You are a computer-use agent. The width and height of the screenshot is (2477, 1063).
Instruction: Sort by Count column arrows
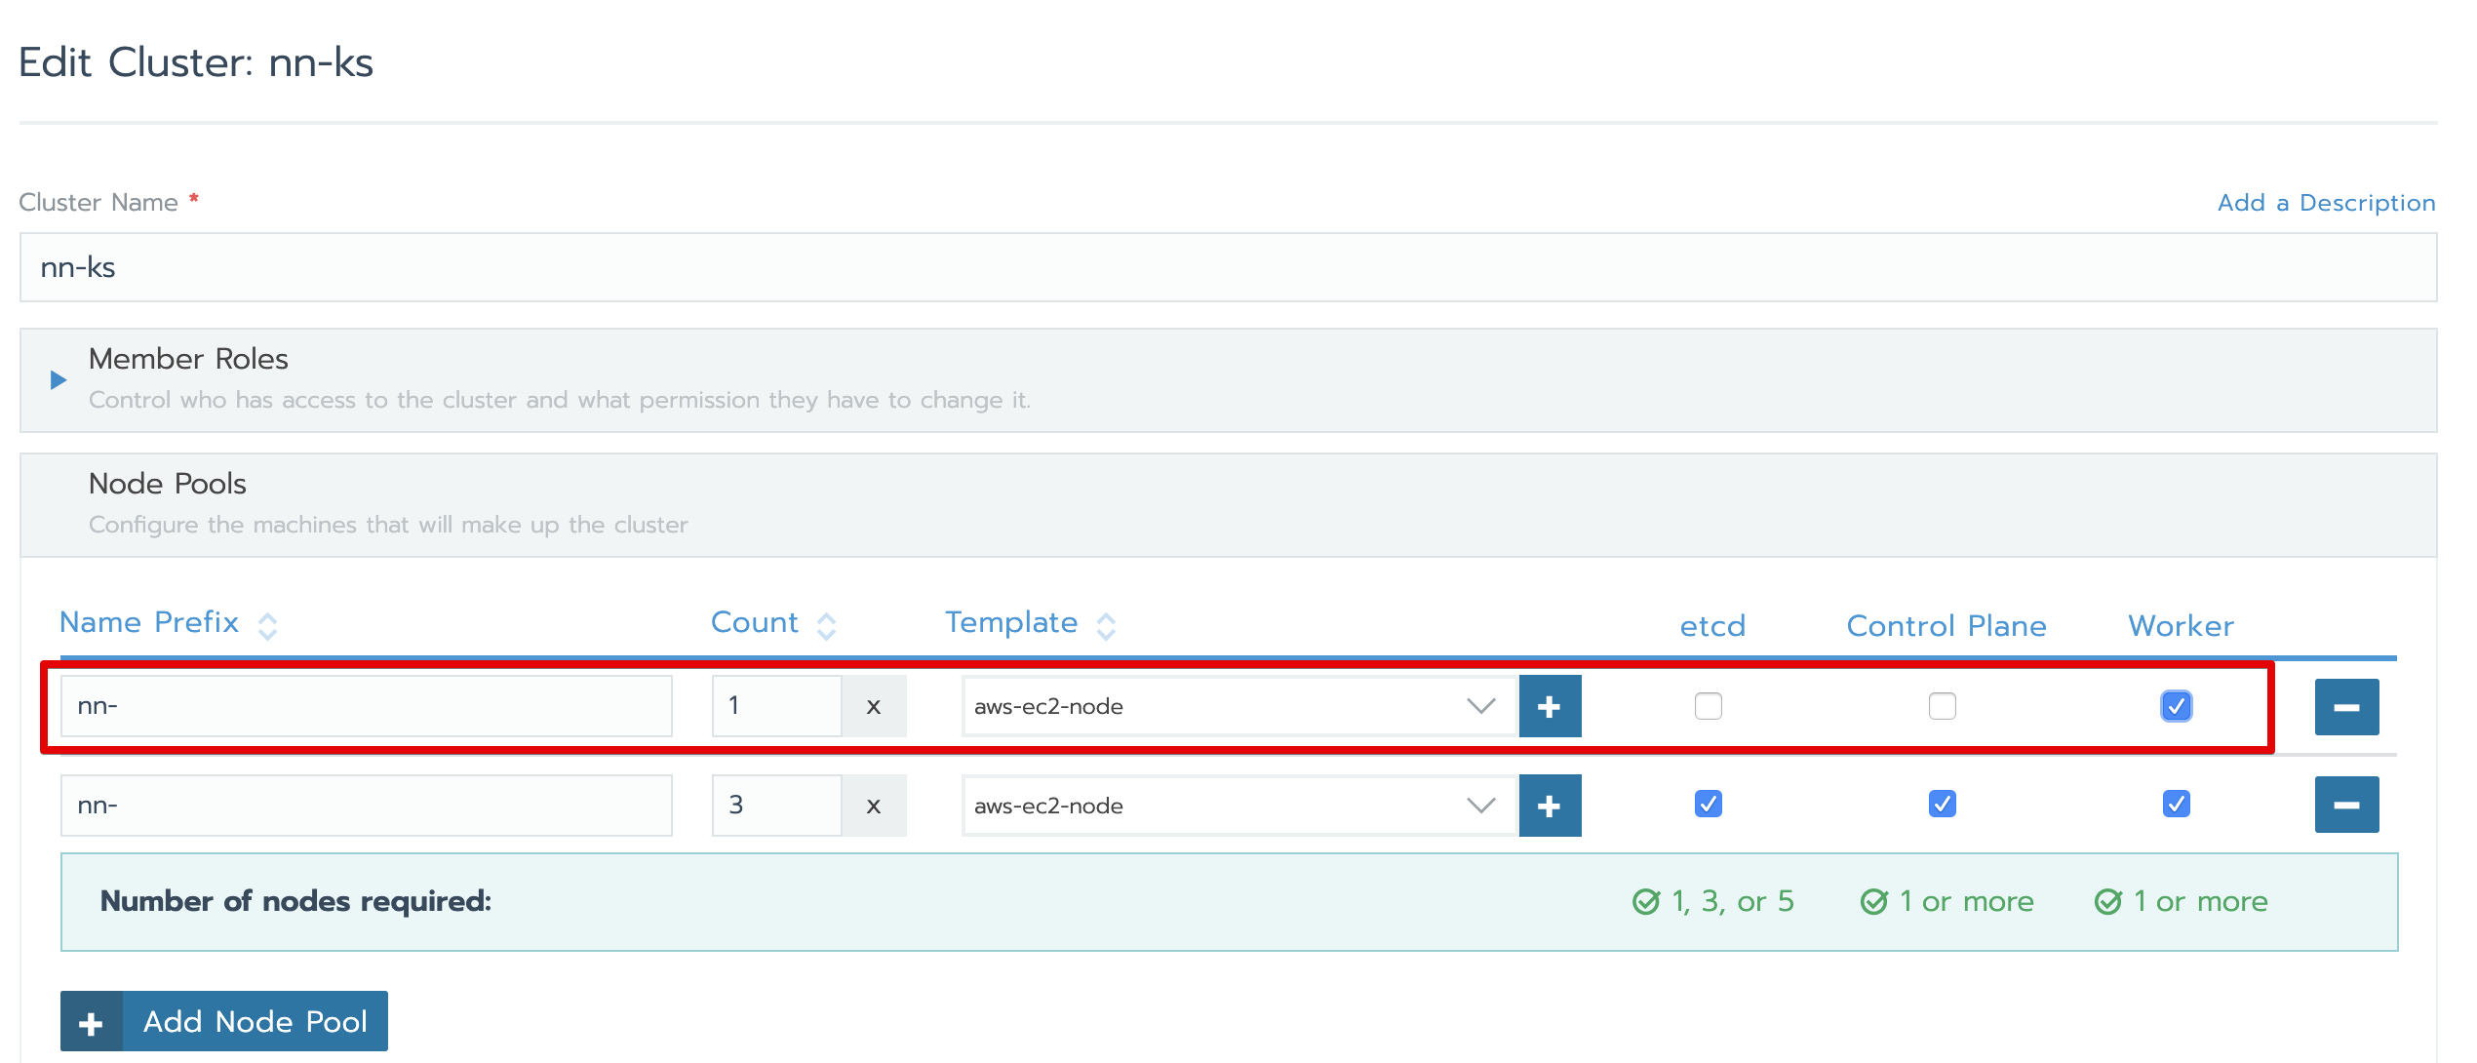tap(826, 625)
